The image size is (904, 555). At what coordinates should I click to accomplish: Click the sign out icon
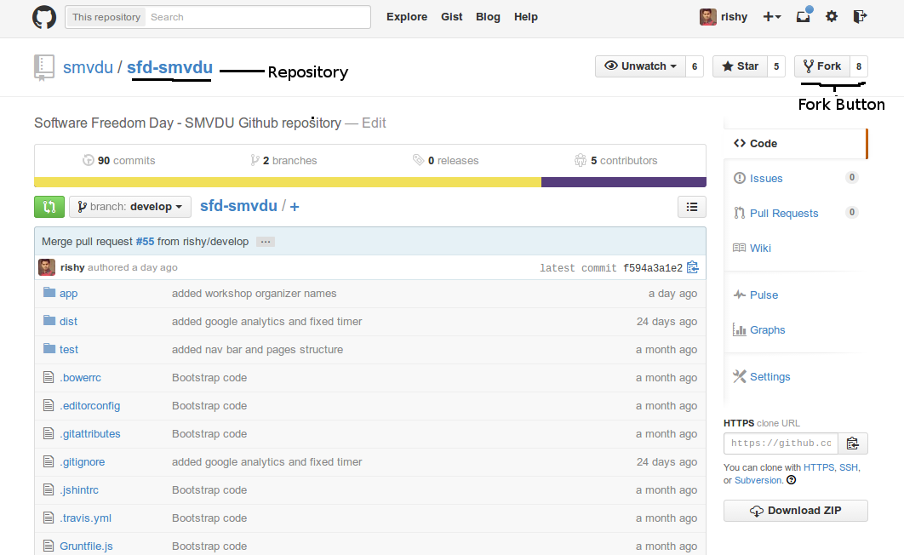859,17
